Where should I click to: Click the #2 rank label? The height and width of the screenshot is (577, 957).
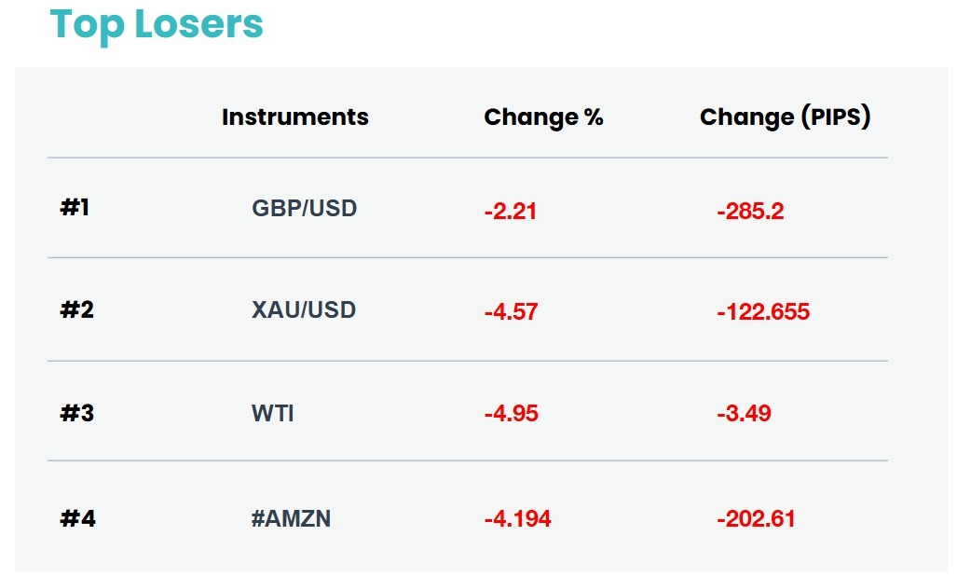click(x=77, y=309)
